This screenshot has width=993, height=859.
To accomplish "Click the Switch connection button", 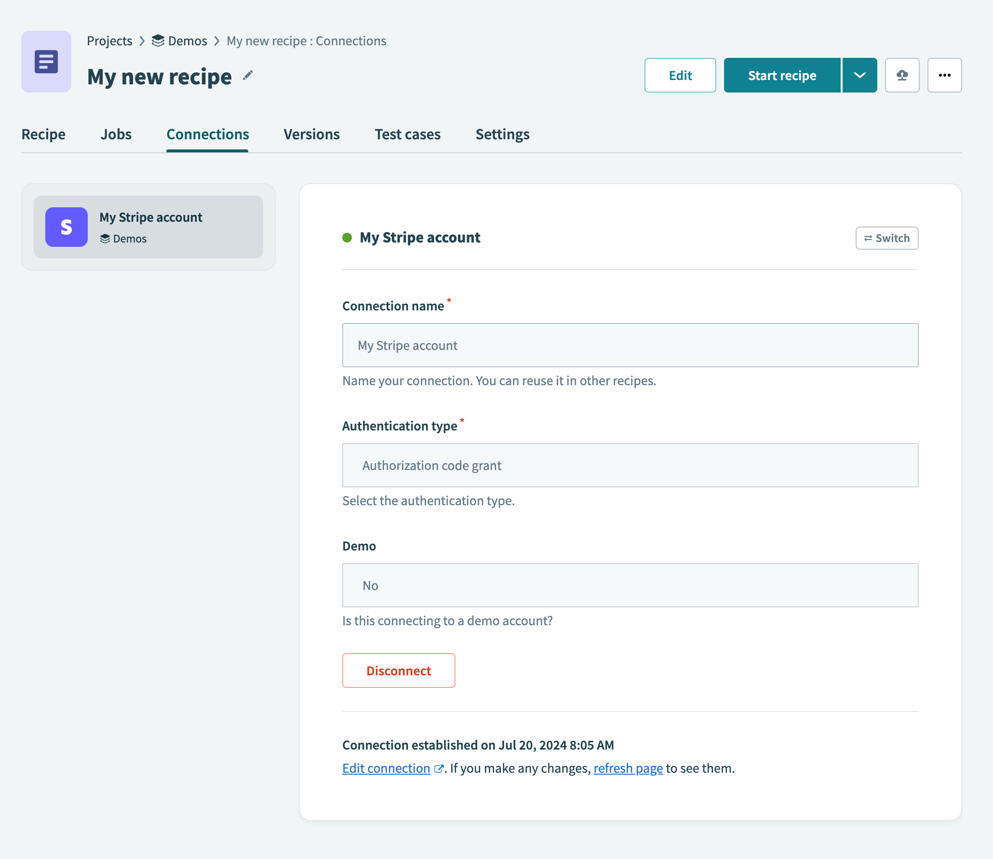I will coord(886,238).
